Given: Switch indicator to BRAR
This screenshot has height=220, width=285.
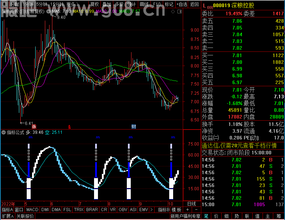Looking at the screenshot, I should [x=92, y=210].
